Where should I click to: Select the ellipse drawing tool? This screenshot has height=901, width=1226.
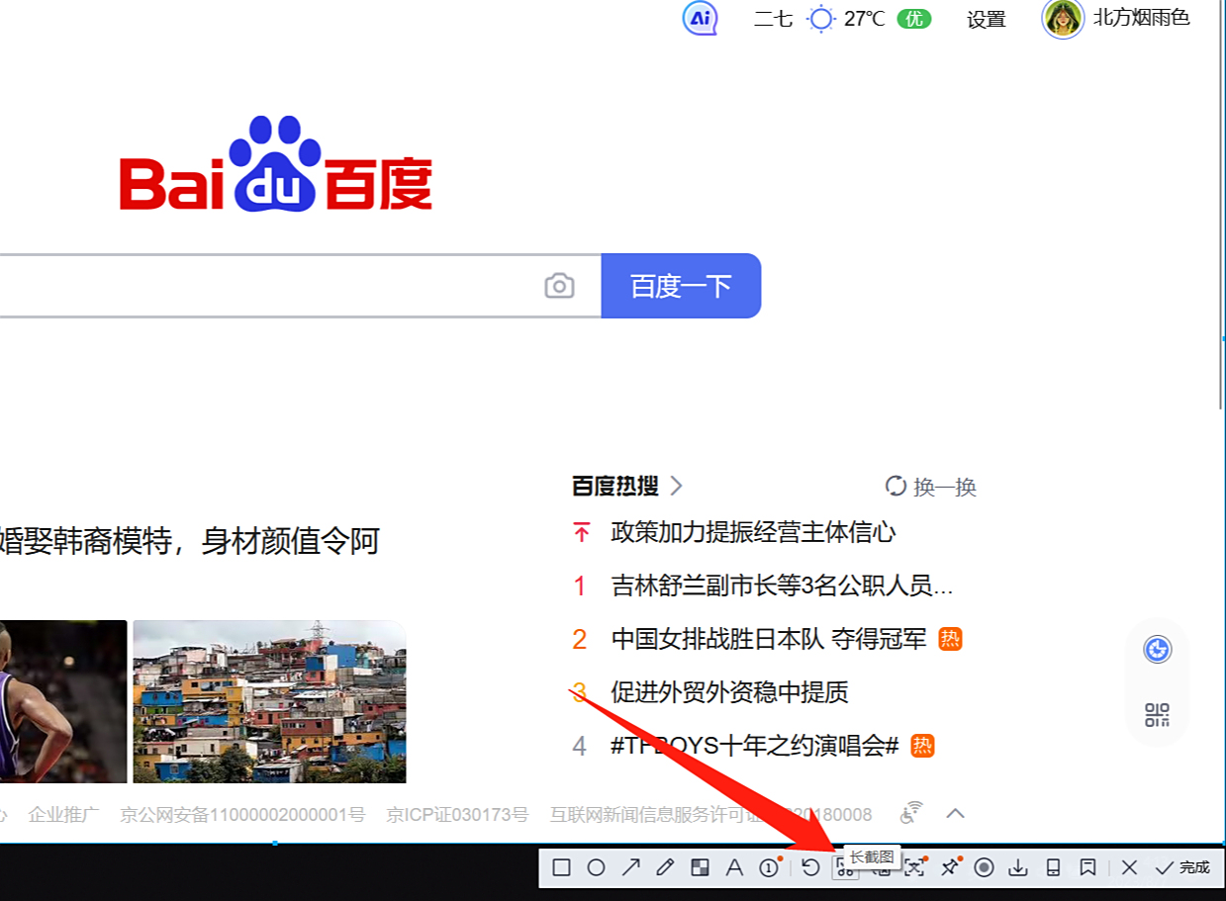point(596,867)
